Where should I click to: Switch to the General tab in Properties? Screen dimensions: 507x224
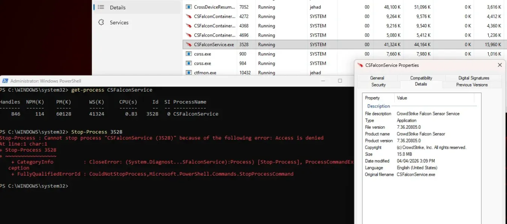[377, 78]
